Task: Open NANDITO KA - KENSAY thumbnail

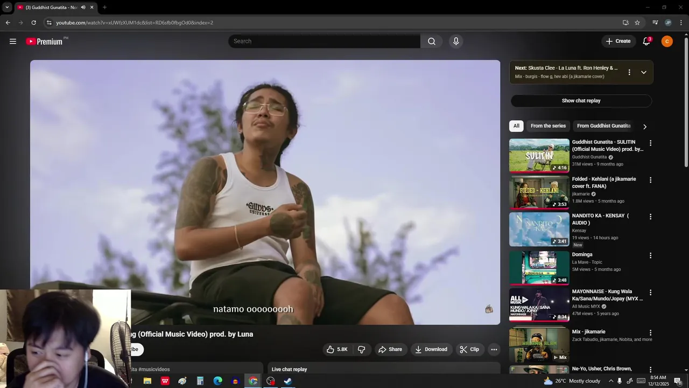Action: 539,229
